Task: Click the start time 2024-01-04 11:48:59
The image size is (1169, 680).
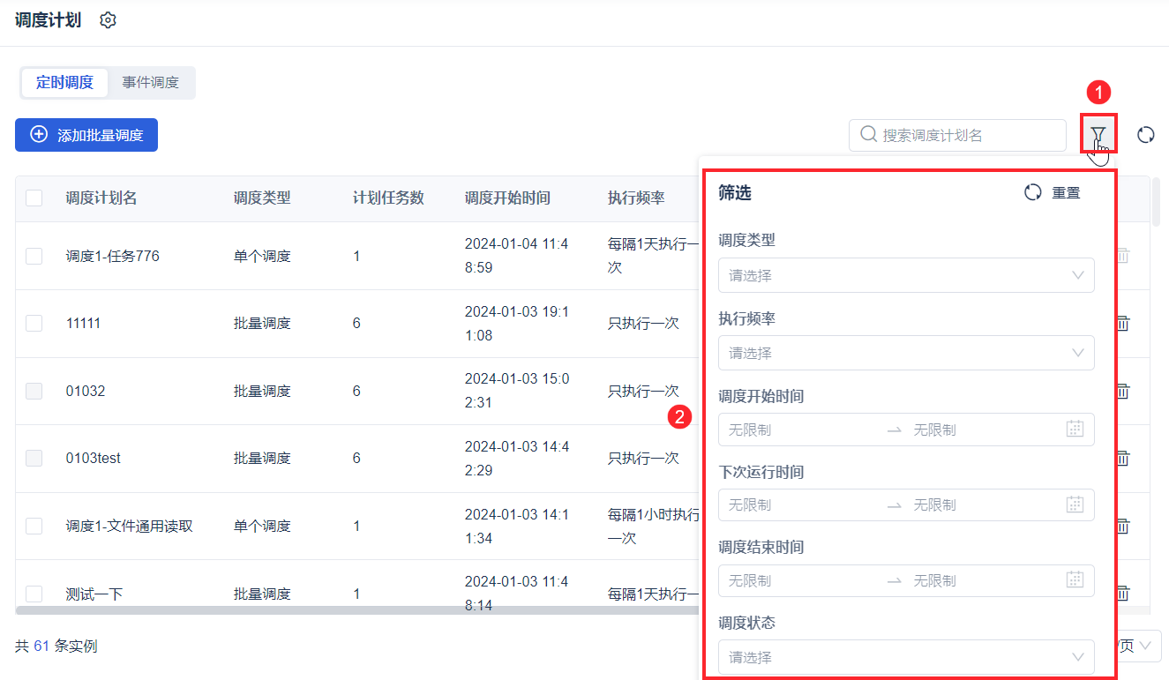Action: pos(517,256)
